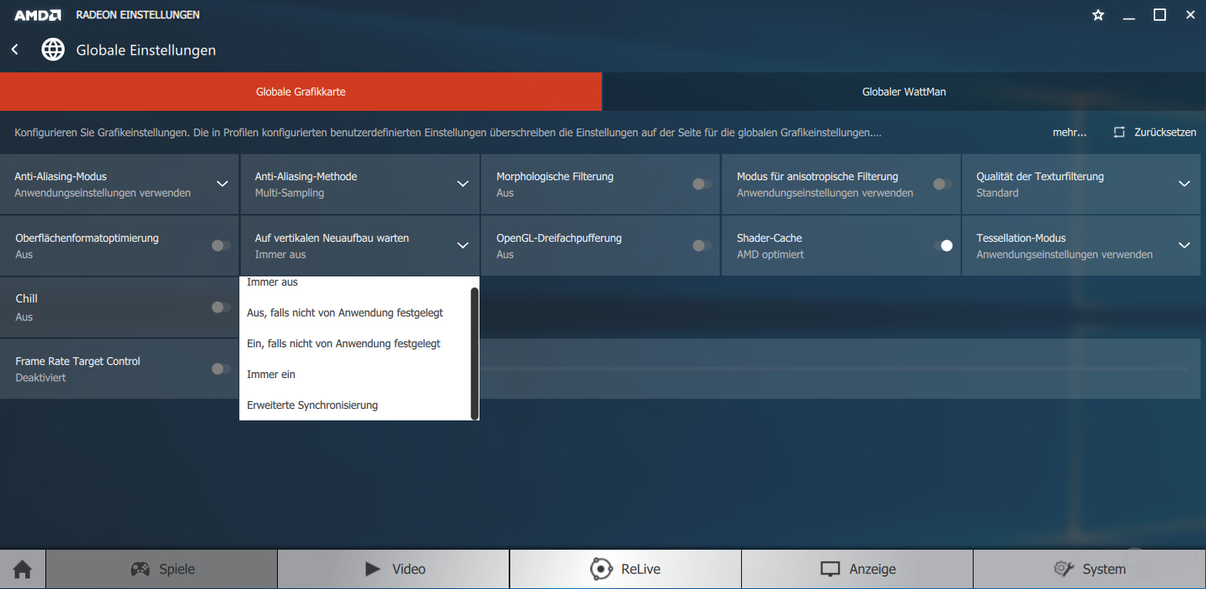Switch to Globaler WattMan tab
Image resolution: width=1206 pixels, height=589 pixels.
(x=904, y=92)
